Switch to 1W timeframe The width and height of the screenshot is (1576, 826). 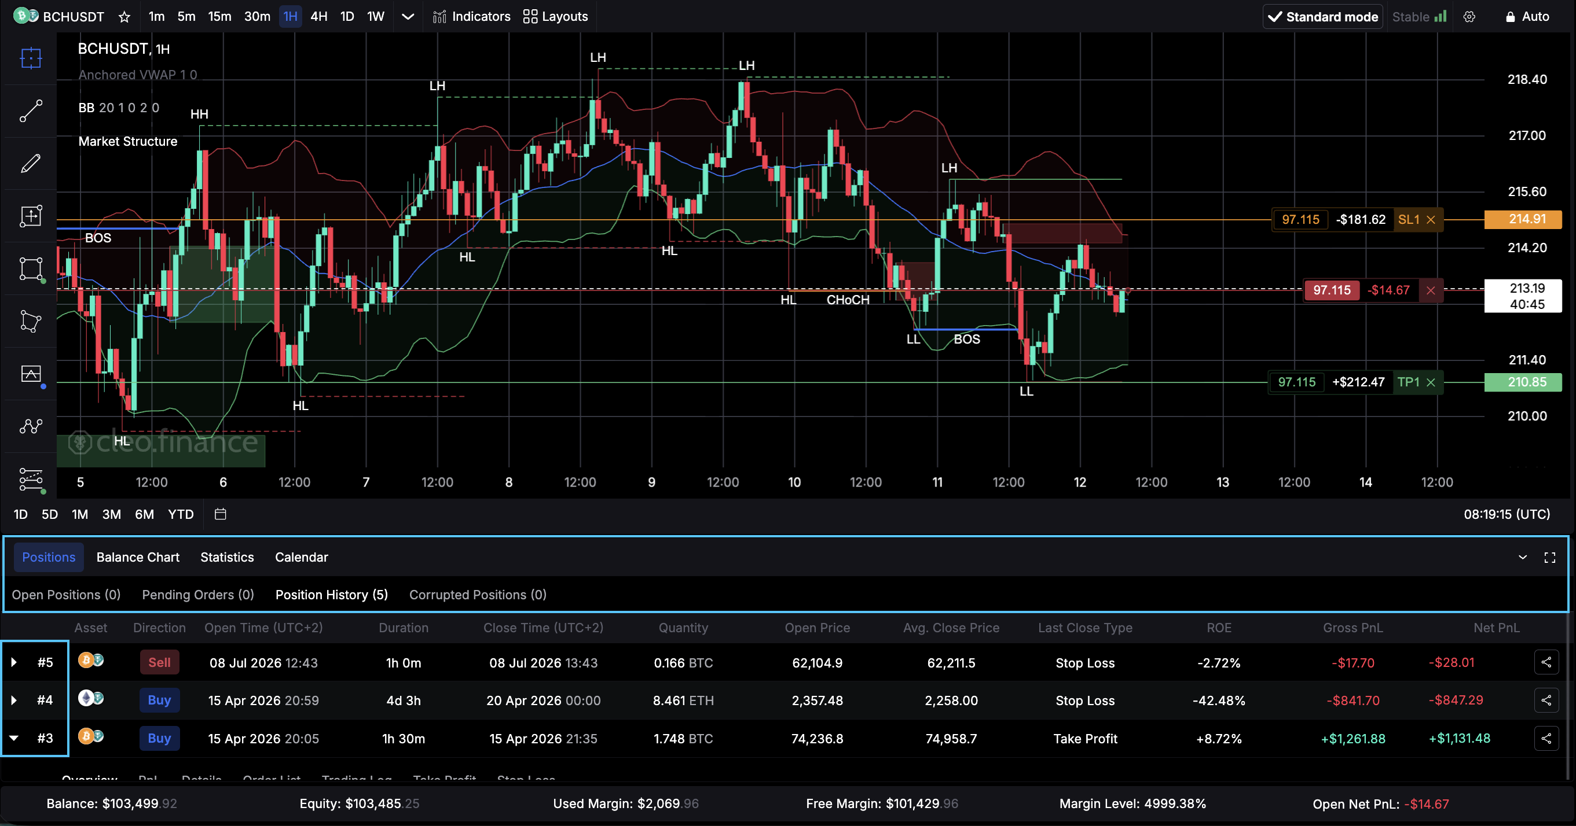376,17
